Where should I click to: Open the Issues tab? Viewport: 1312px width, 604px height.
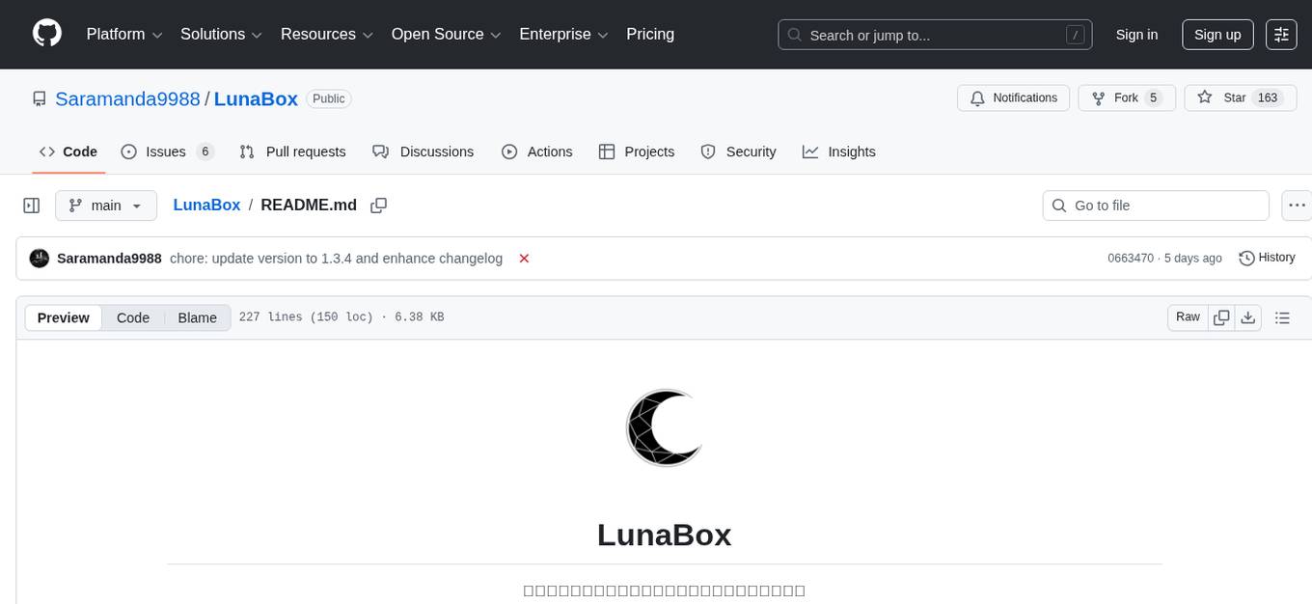(165, 151)
